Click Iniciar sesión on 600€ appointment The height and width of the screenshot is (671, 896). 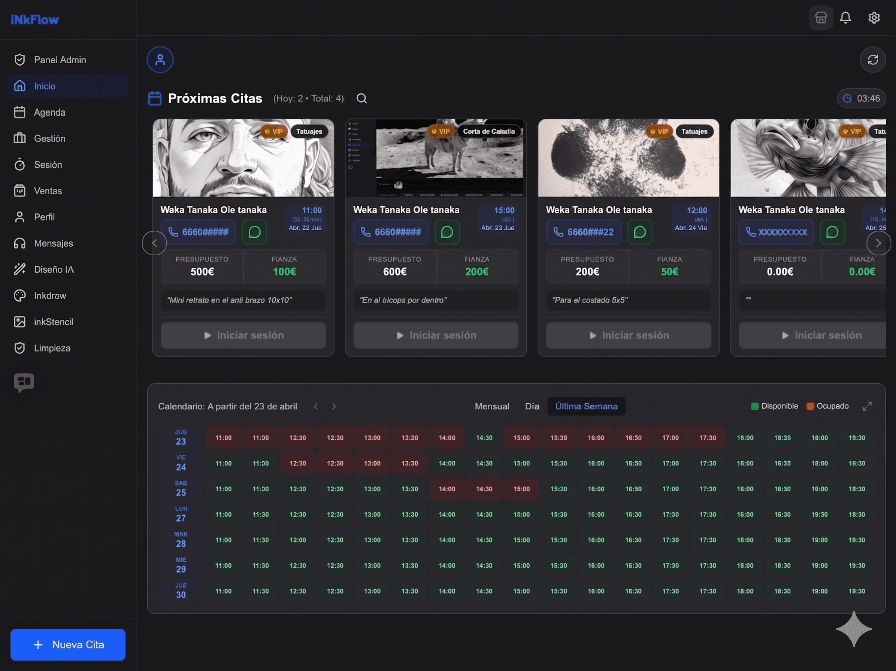pyautogui.click(x=435, y=335)
